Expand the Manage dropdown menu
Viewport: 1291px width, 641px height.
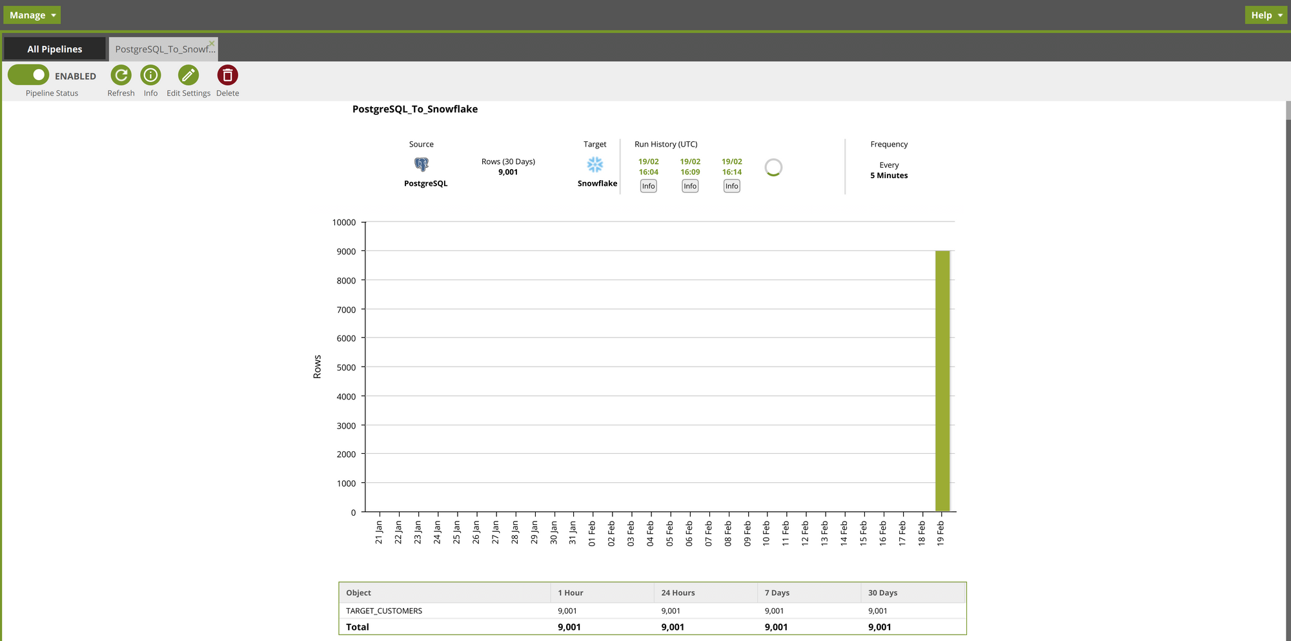[x=32, y=15]
